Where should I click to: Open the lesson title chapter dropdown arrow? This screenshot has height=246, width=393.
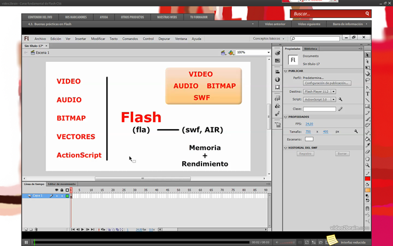[253, 24]
